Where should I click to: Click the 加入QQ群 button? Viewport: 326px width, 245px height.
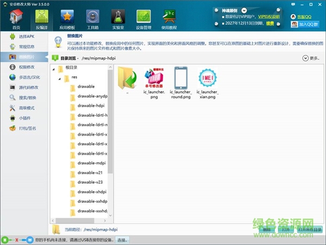click(x=306, y=24)
